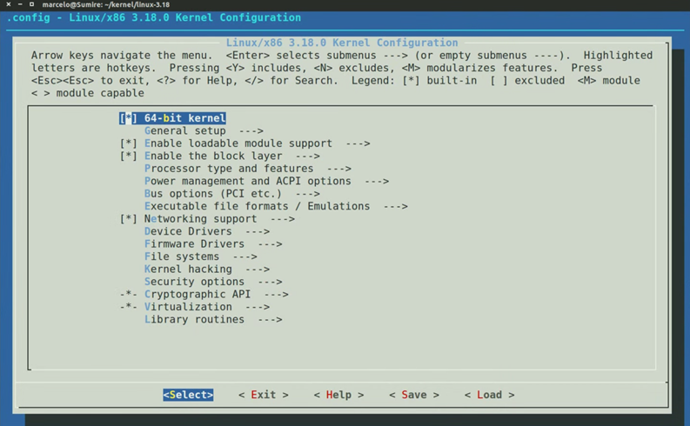Open the Networking support submenu

200,219
